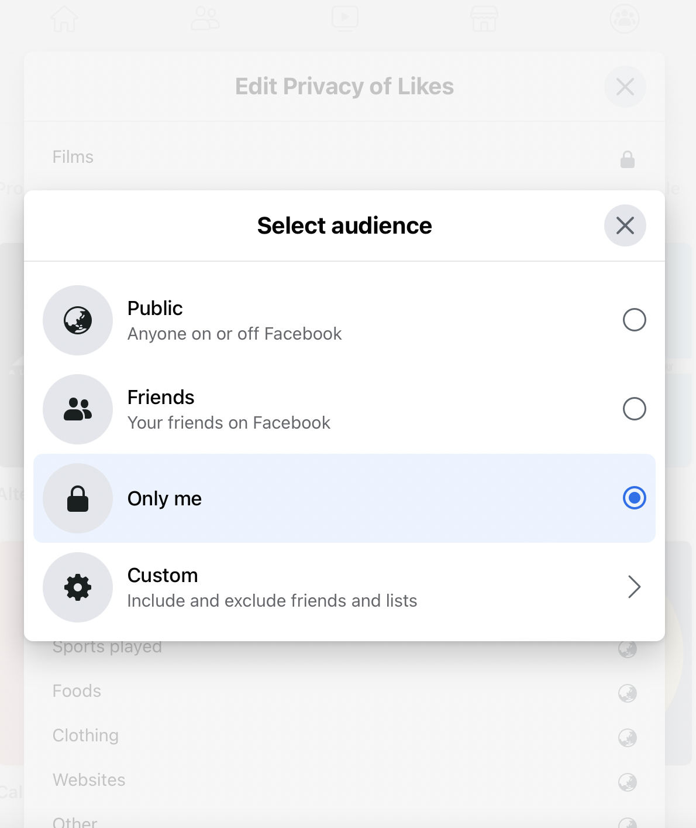Click the Friends people icon

[x=78, y=409]
